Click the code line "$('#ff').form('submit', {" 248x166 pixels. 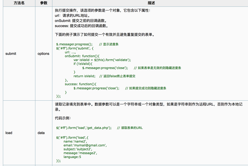(x=75, y=48)
